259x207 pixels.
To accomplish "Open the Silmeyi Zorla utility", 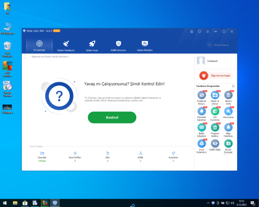I will (228, 98).
